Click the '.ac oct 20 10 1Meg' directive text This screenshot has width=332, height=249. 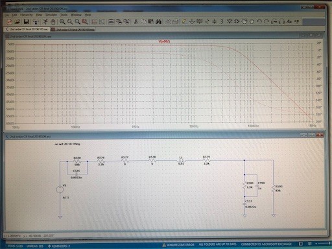point(67,144)
